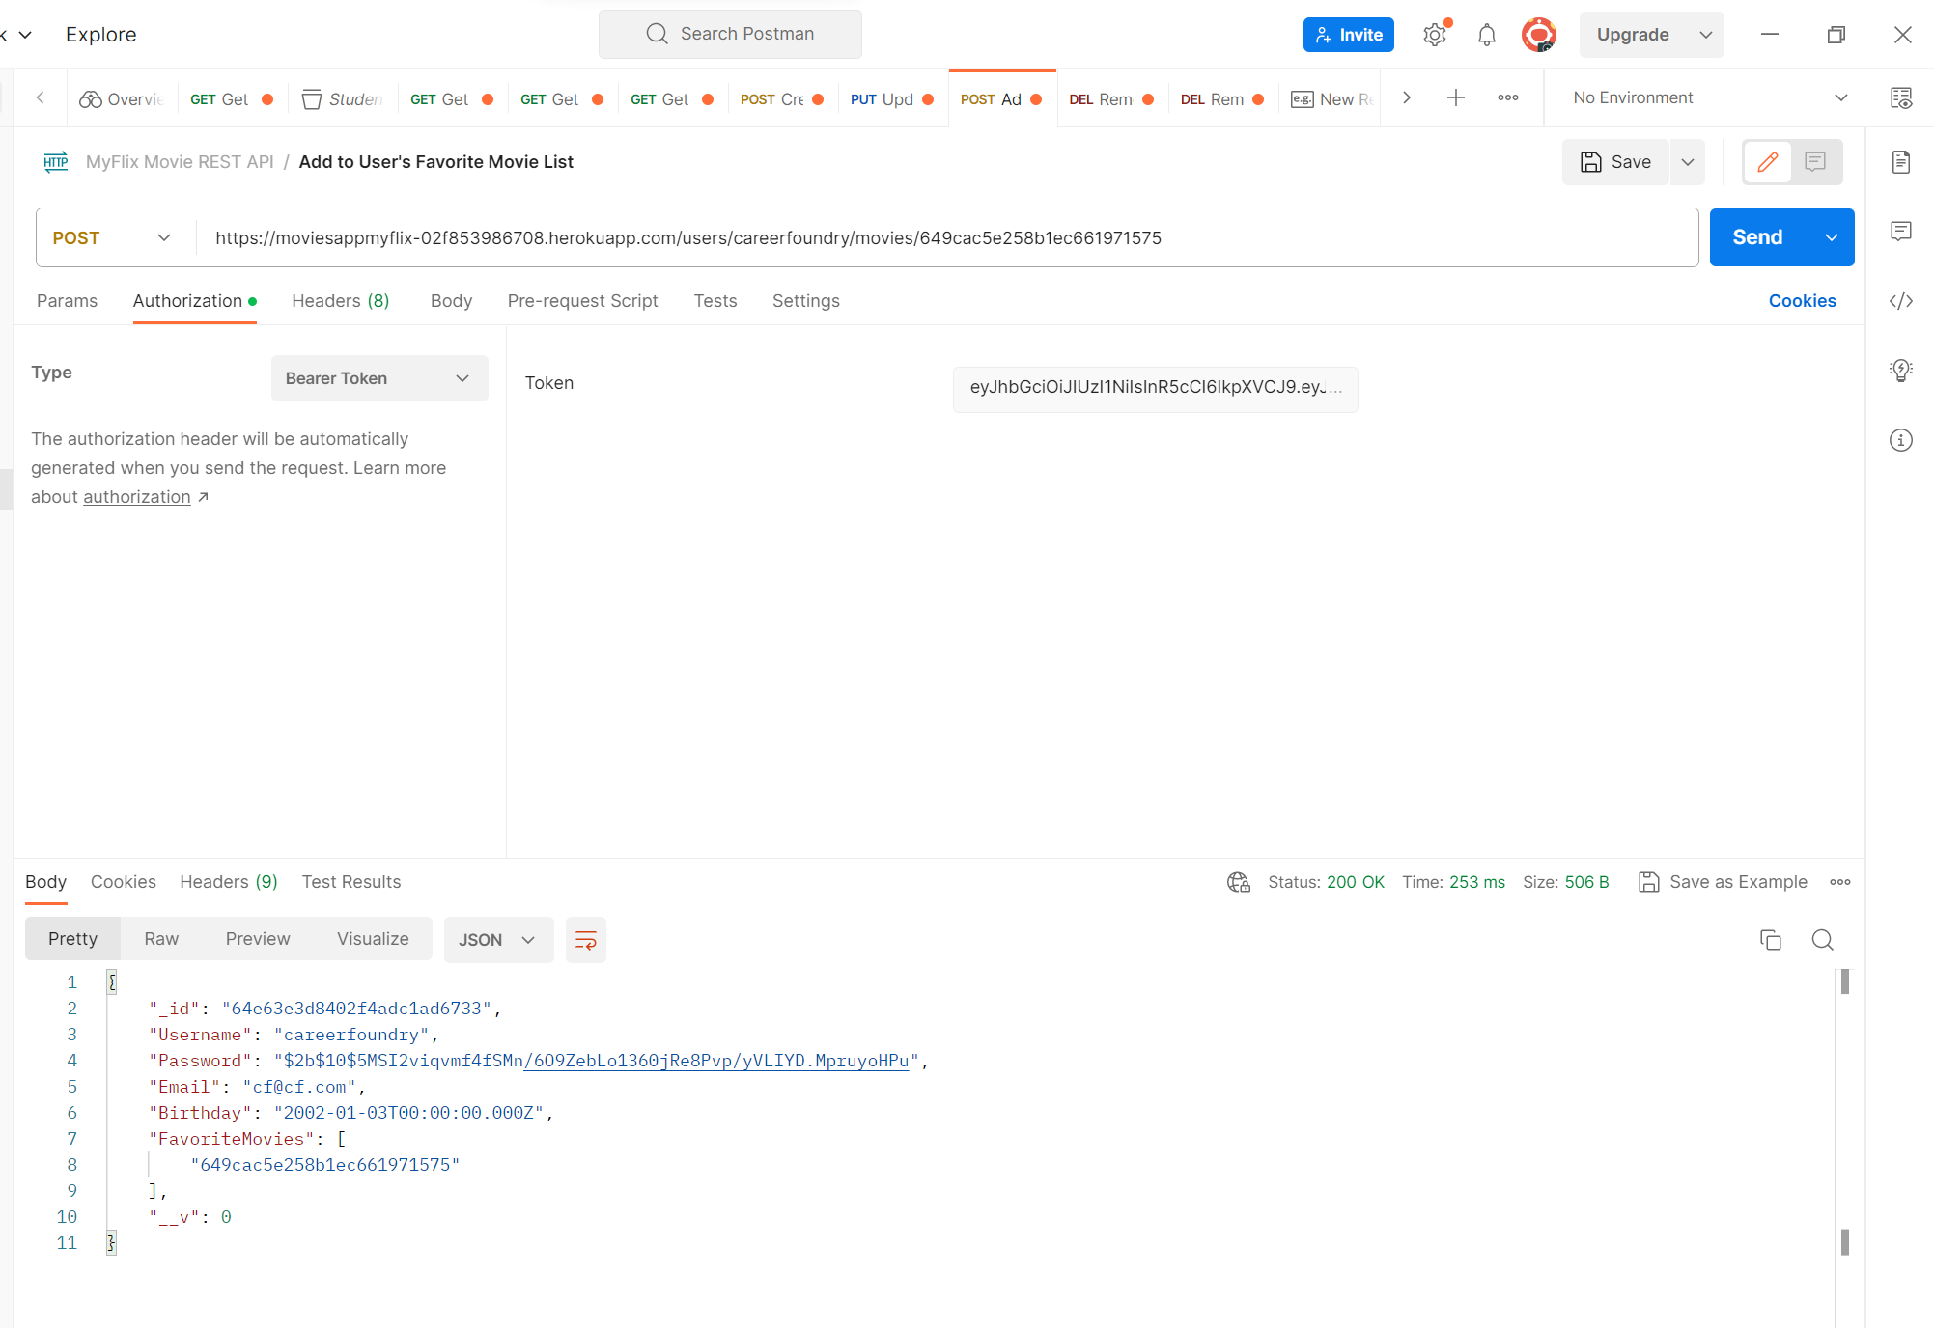Open the HTTP method dropdown POST
This screenshot has height=1328, width=1934.
click(x=112, y=237)
